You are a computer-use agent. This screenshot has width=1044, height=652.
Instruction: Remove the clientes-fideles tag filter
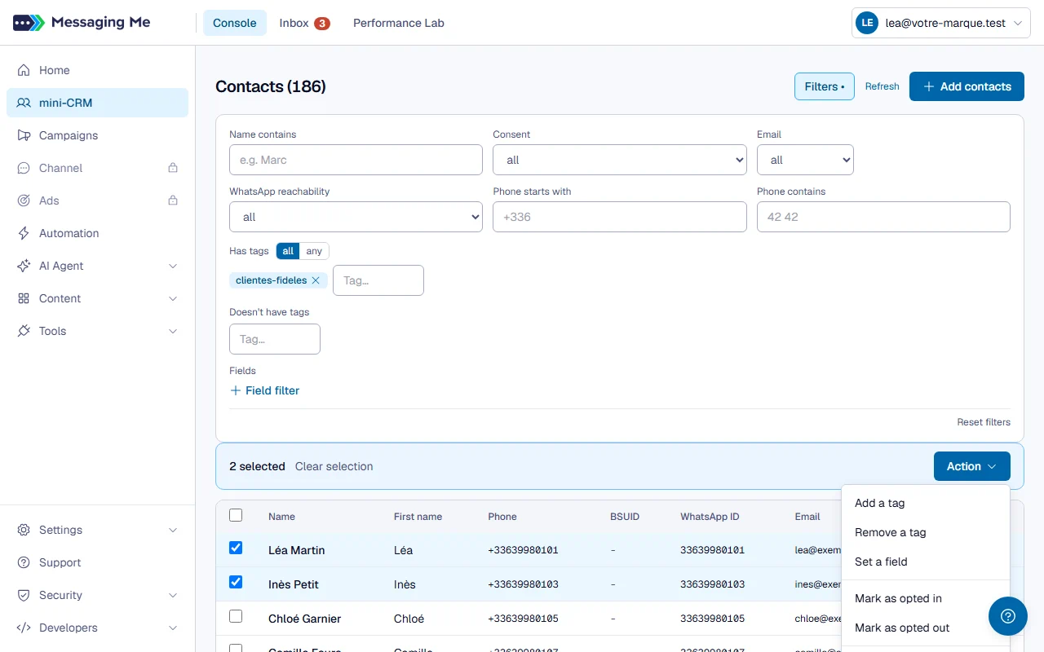(x=316, y=280)
